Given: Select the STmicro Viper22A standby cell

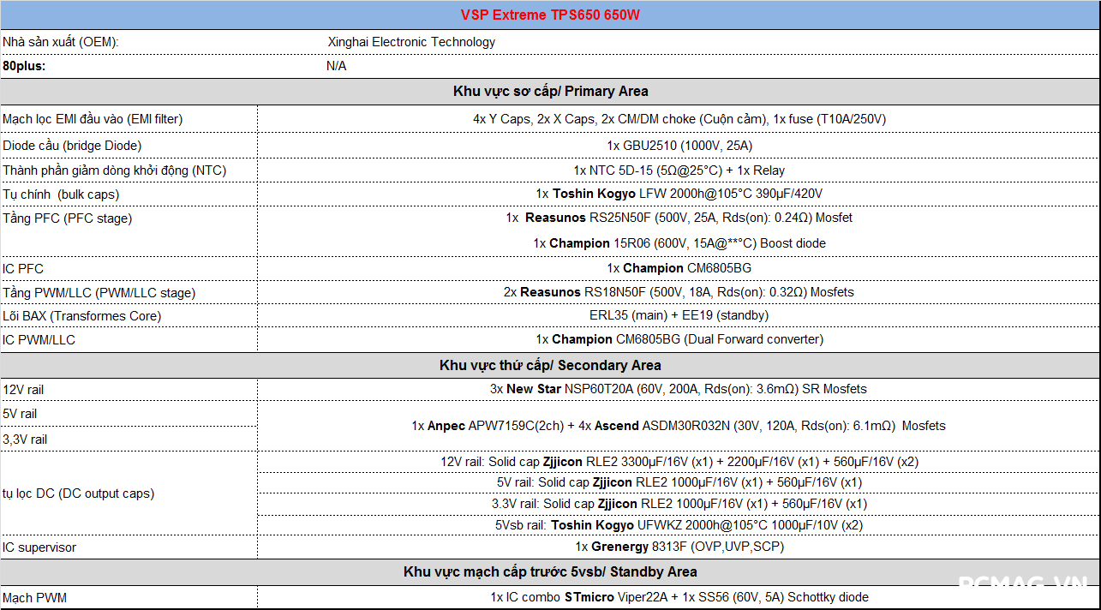Looking at the screenshot, I should [679, 597].
